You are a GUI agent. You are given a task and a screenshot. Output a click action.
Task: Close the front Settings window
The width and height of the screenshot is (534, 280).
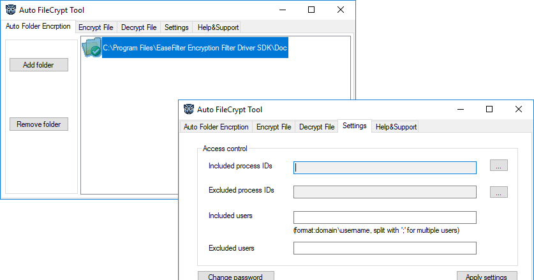point(519,109)
